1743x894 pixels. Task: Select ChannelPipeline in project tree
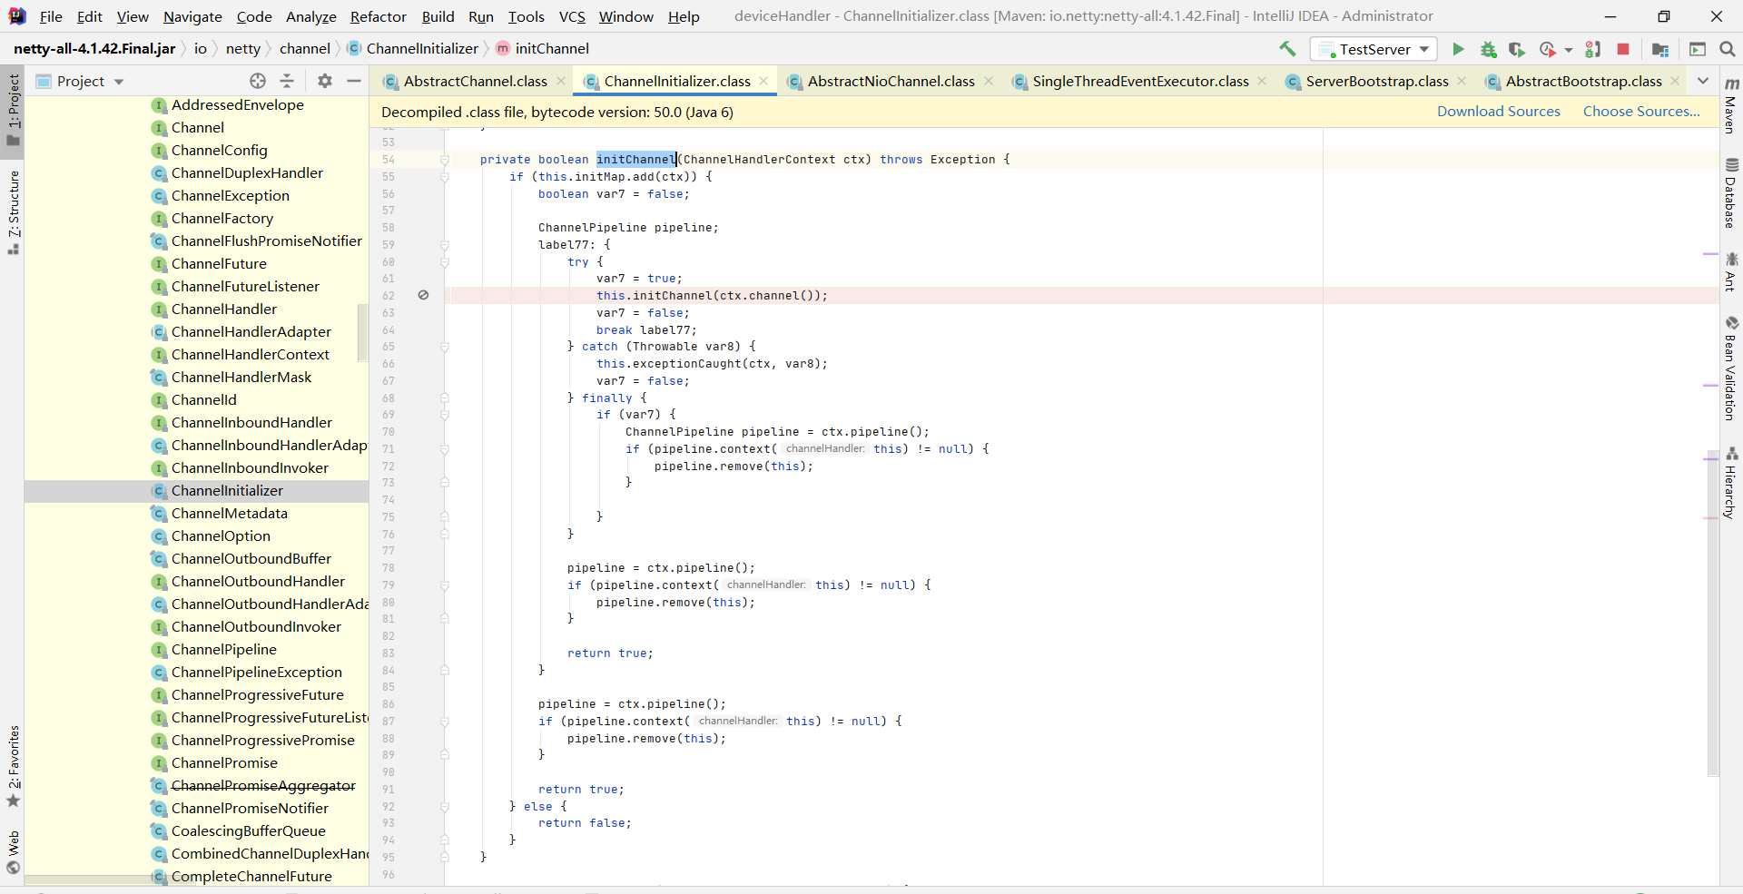[x=223, y=649]
